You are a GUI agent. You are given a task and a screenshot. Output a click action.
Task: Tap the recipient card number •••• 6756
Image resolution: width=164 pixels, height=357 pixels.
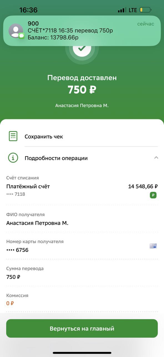pos(17,250)
